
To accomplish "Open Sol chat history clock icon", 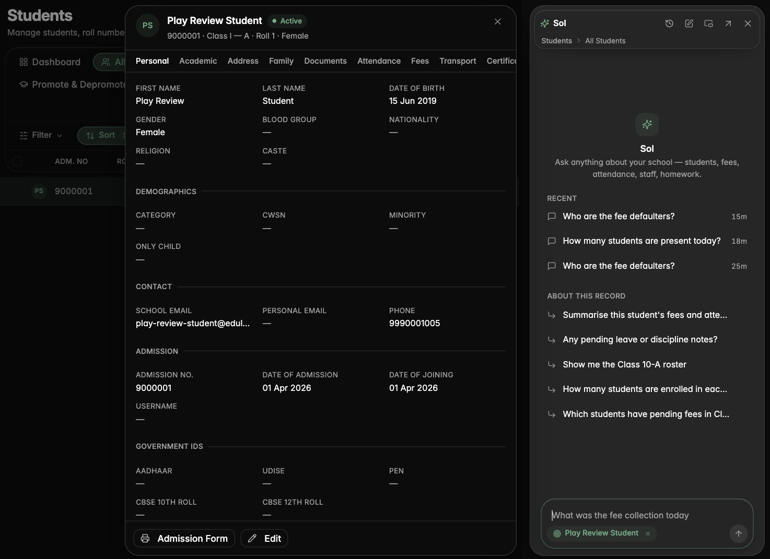I will point(669,23).
